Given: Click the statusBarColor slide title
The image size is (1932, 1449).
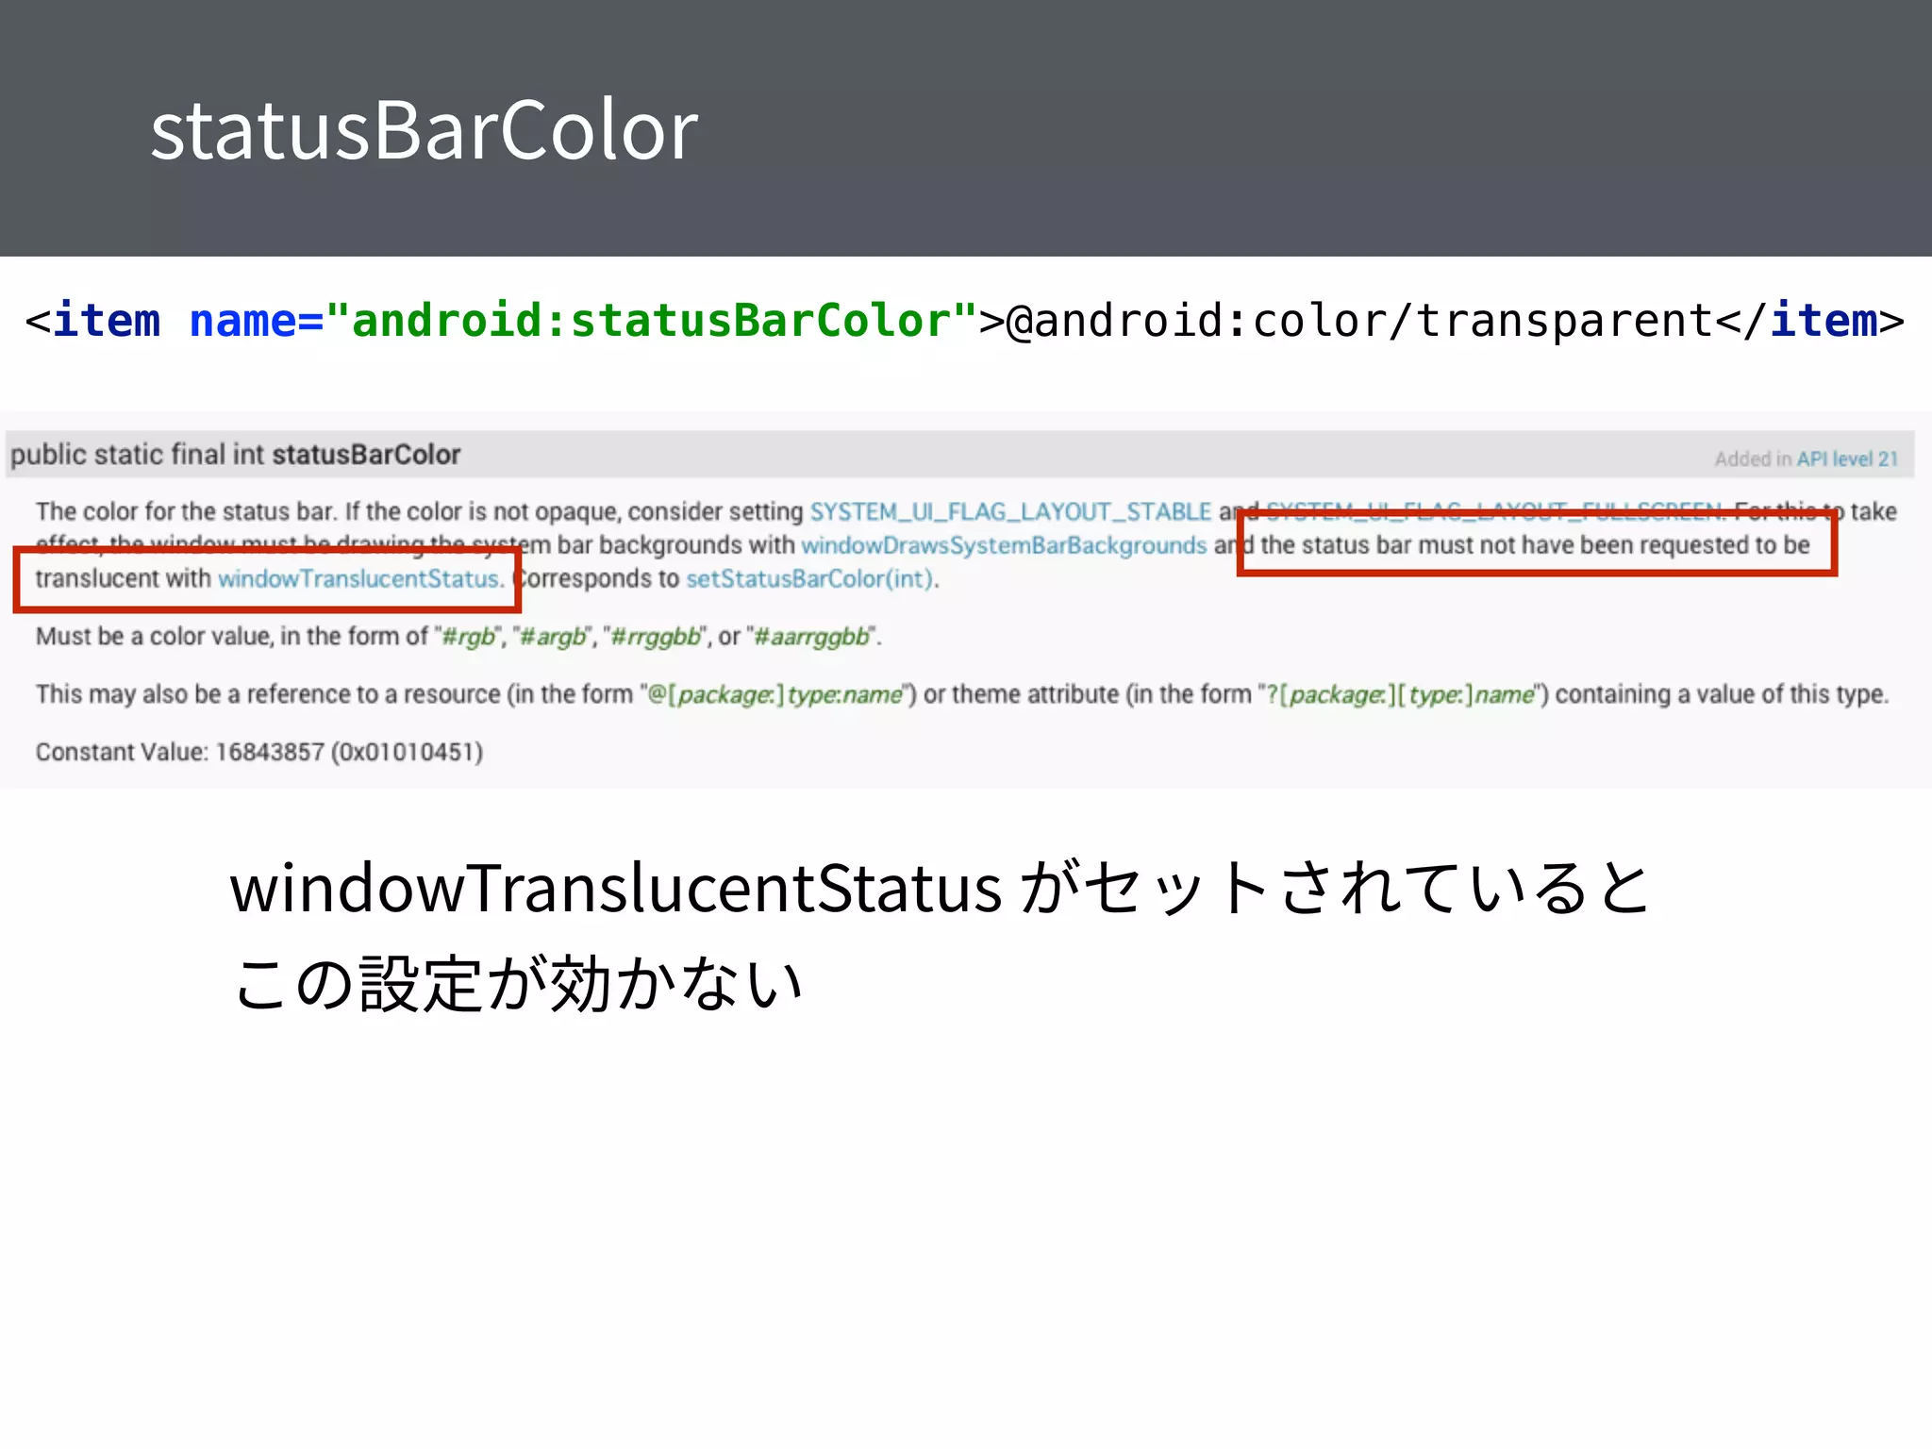Looking at the screenshot, I should pos(424,129).
